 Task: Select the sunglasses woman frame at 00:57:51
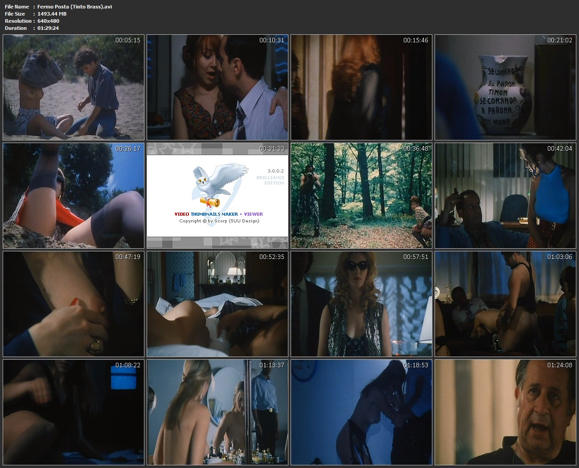(x=361, y=304)
